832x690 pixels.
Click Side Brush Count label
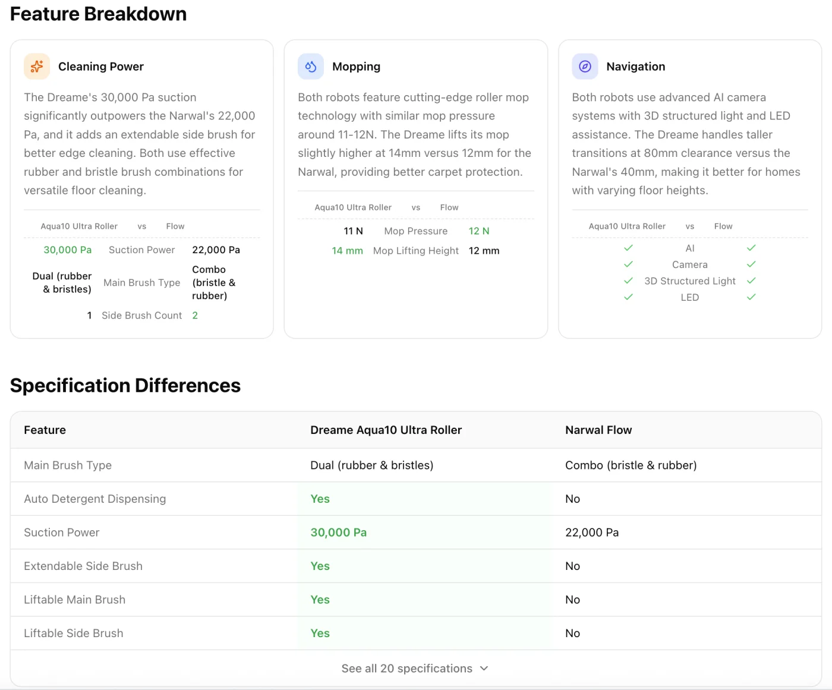pos(142,315)
